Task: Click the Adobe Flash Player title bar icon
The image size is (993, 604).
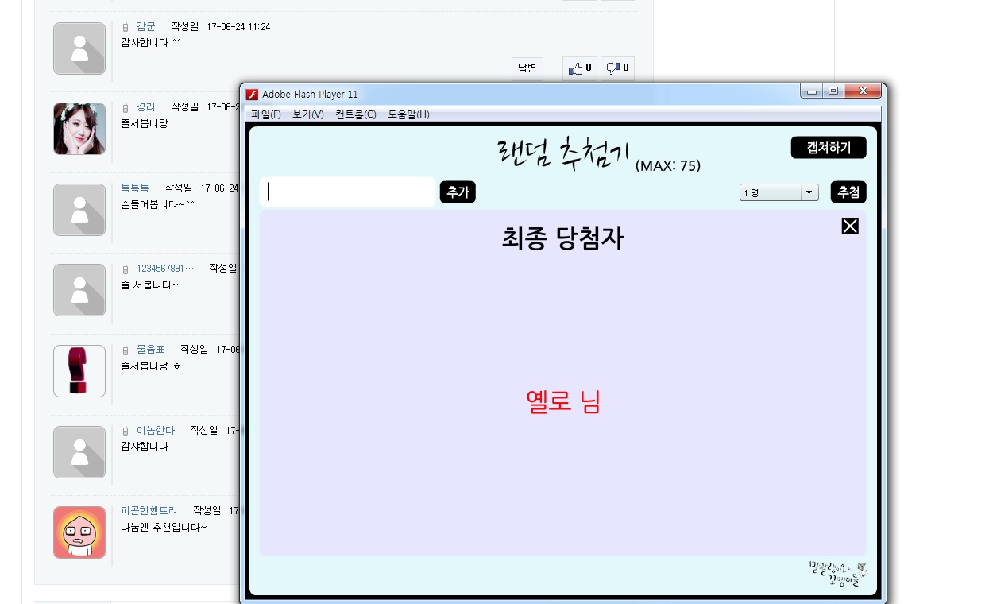Action: tap(253, 95)
